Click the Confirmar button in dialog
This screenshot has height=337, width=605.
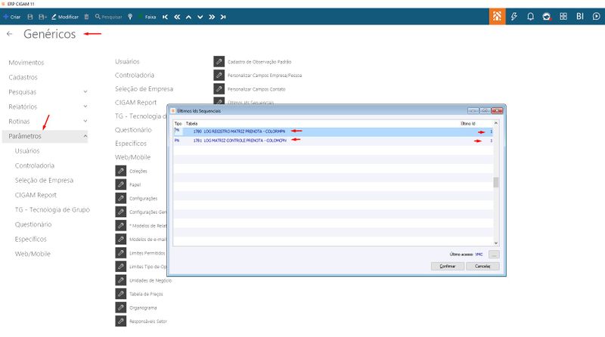448,266
